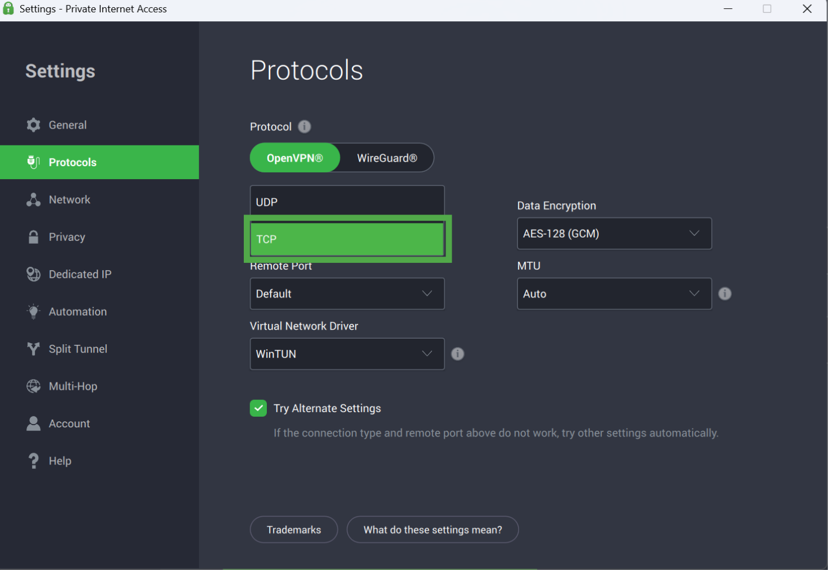Click the Split Tunnel fork icon
The height and width of the screenshot is (570, 828).
click(34, 349)
